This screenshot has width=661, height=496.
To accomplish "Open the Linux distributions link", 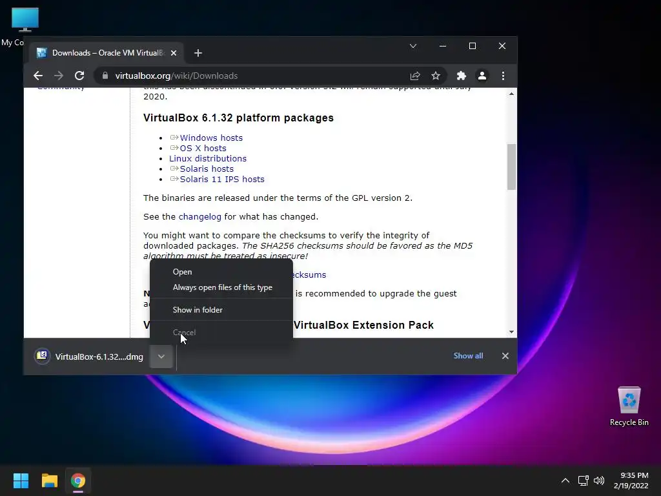I will coord(208,159).
